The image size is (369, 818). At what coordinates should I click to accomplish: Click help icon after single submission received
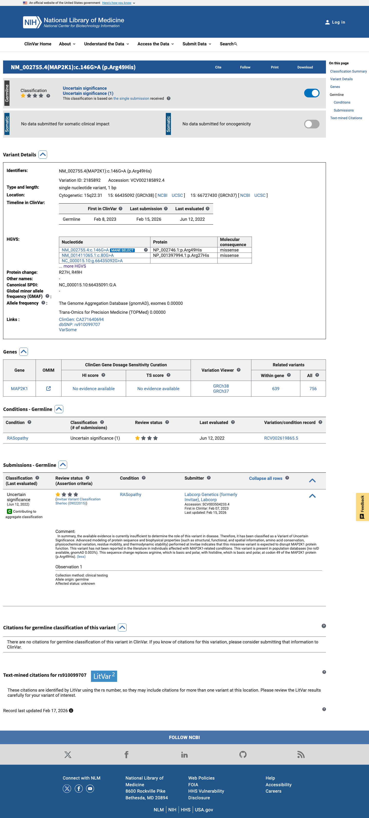(x=169, y=98)
